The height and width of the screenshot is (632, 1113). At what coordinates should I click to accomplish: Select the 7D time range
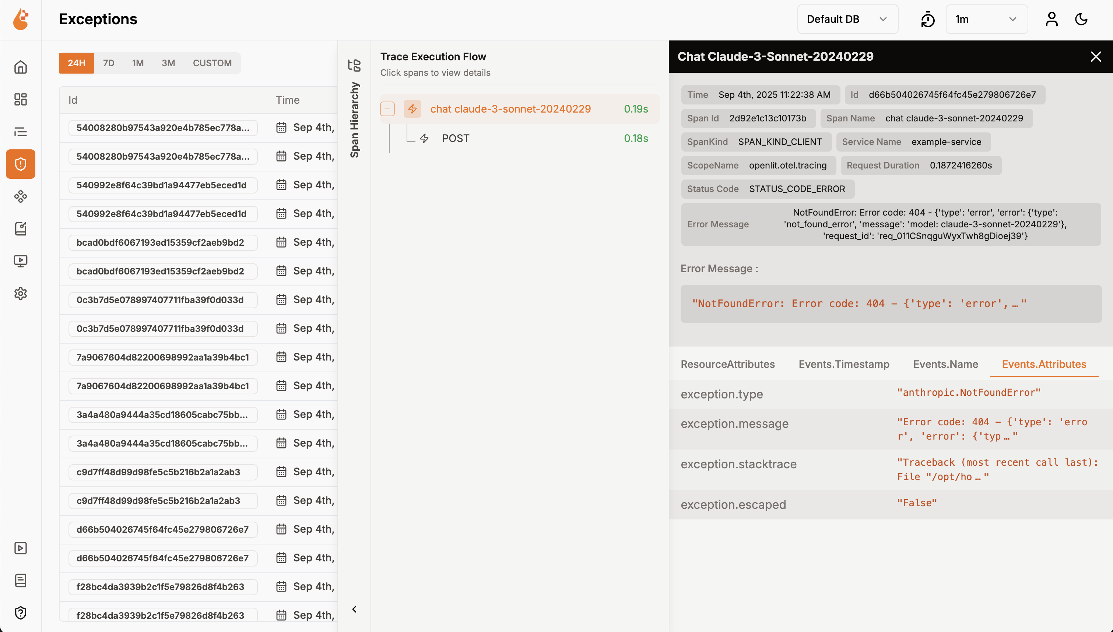[x=109, y=63]
